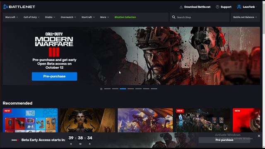Open the Support help icon
This screenshot has height=149, width=265.
coord(217,7)
